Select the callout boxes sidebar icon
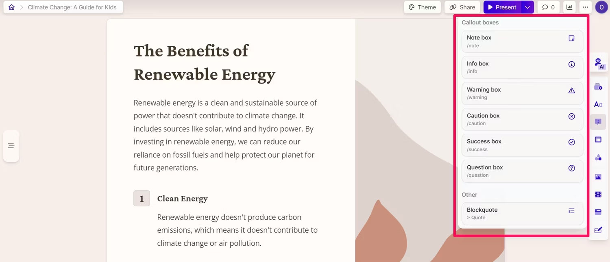This screenshot has width=610, height=262. 598,122
